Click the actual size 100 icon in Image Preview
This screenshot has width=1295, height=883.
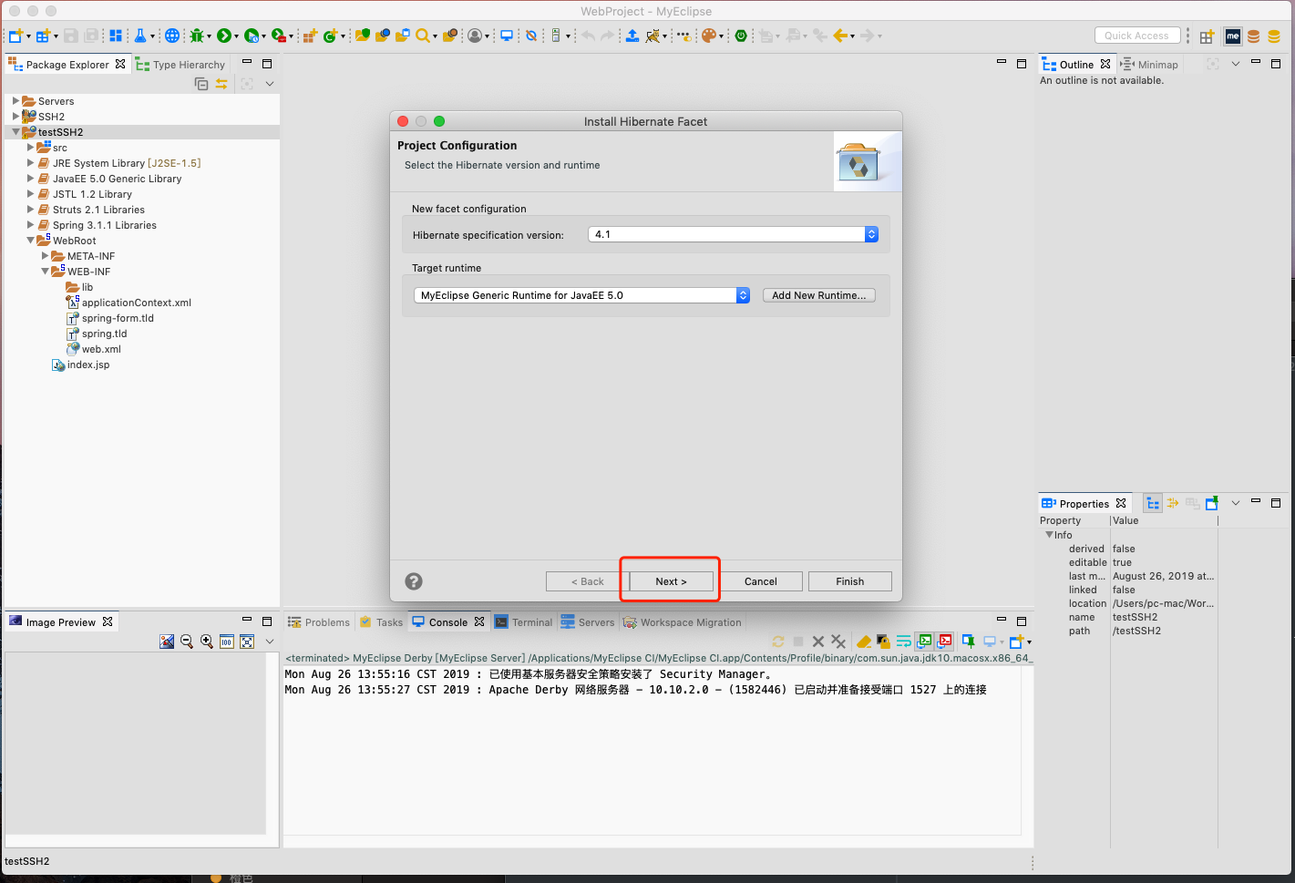pos(227,642)
